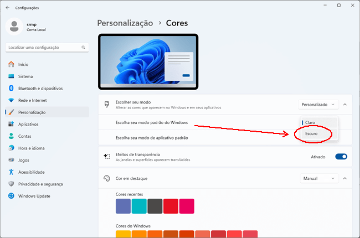Viewport: 360px width, 238px height.
Task: Click the Windows Update sync icon
Action: (11, 196)
